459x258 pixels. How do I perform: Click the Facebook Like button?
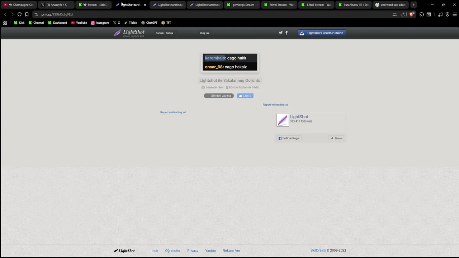245,96
